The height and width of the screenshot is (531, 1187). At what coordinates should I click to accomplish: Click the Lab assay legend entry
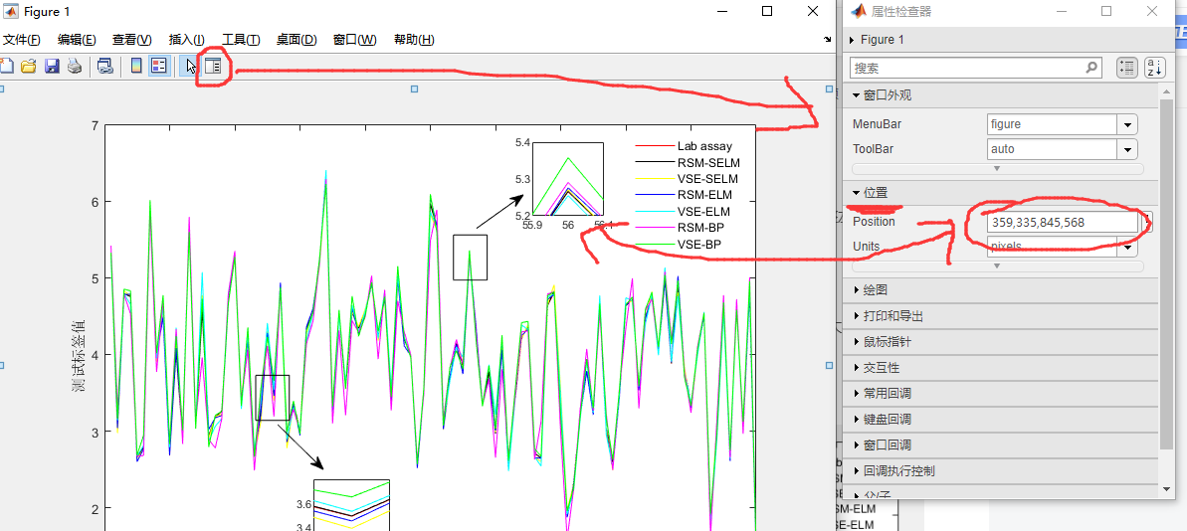(x=684, y=146)
